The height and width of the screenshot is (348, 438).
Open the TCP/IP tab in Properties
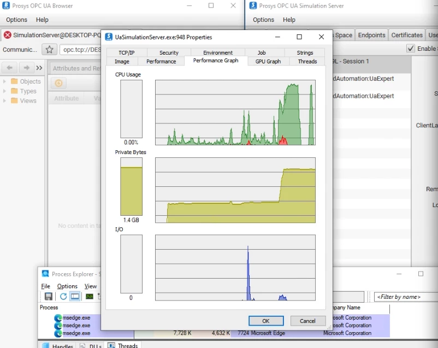[127, 53]
